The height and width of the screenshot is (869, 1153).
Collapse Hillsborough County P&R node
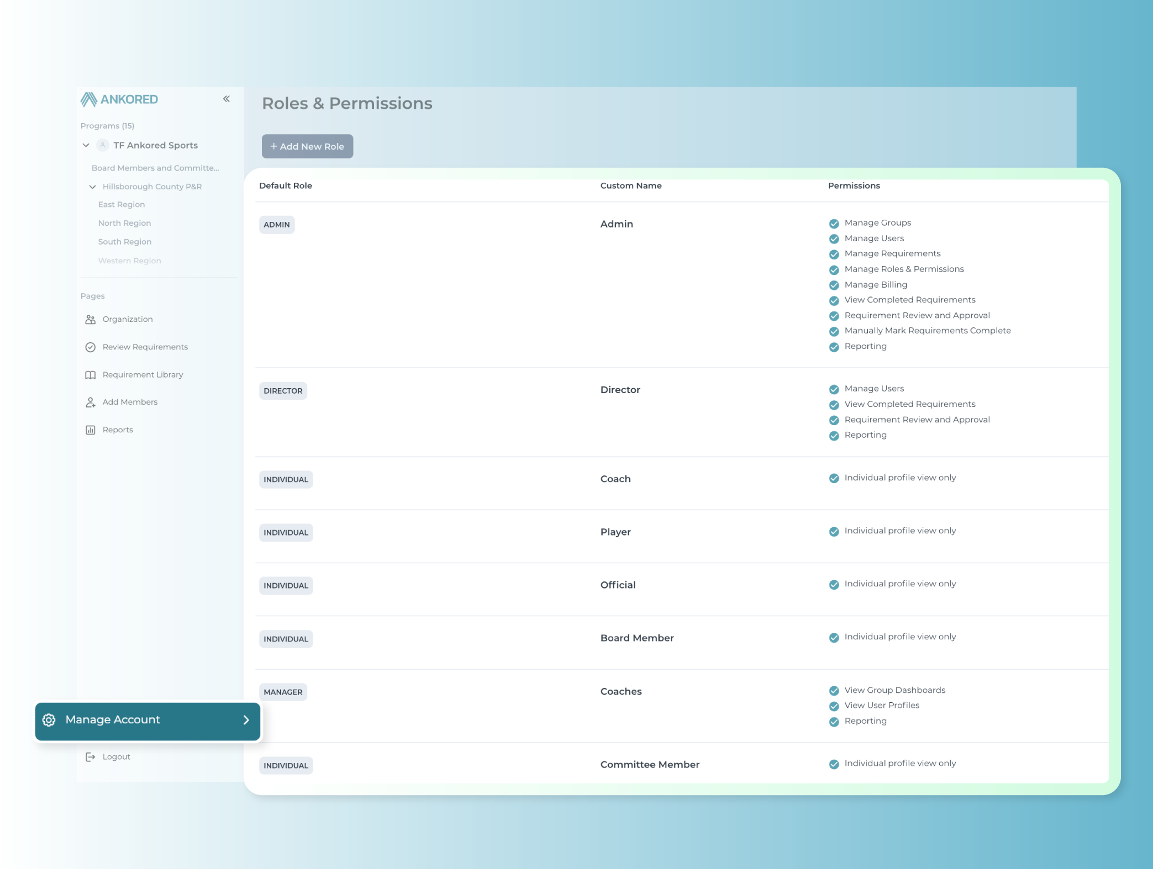[92, 187]
